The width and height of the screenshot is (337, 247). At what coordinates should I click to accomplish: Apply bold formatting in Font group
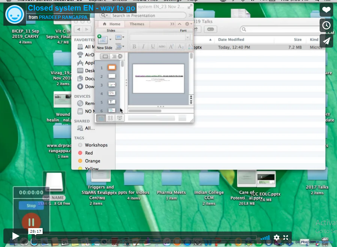click(x=134, y=46)
